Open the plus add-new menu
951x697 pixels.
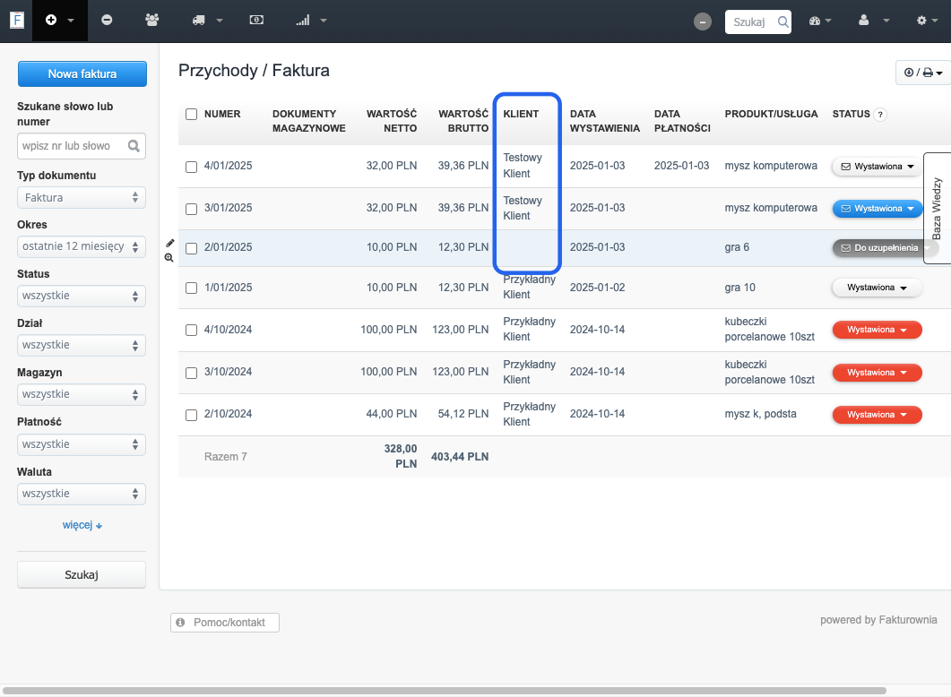click(59, 20)
